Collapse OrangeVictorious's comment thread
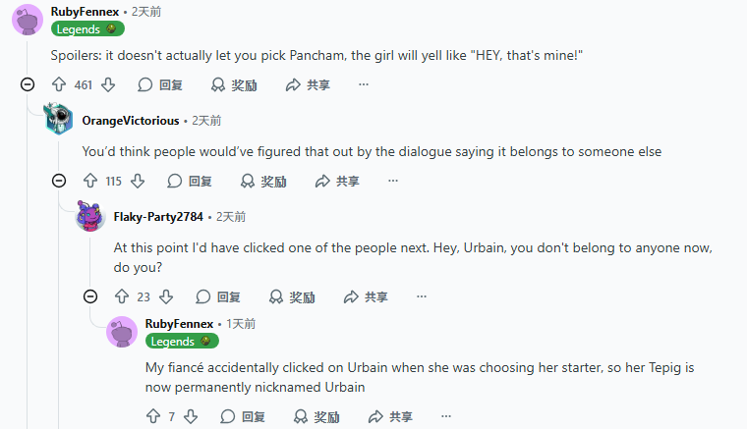The image size is (747, 429). (59, 182)
